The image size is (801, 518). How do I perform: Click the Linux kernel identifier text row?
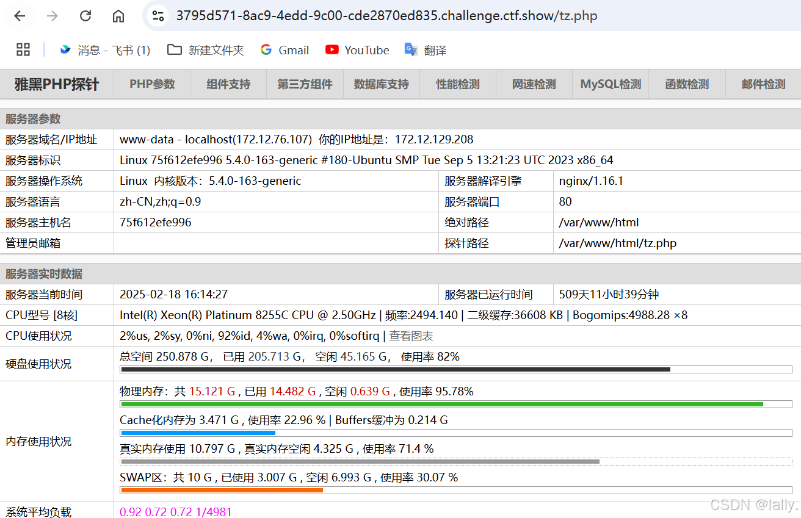pyautogui.click(x=366, y=160)
